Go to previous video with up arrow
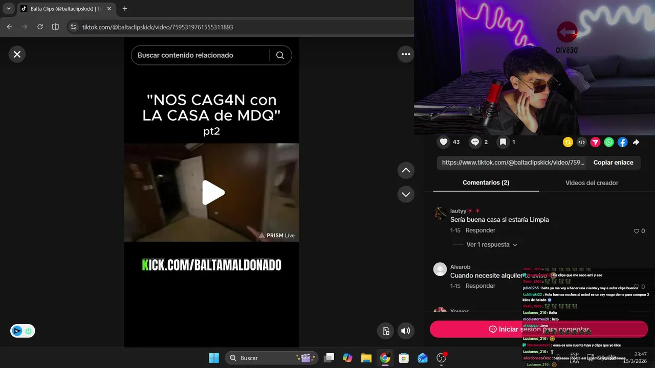The width and height of the screenshot is (655, 368). pyautogui.click(x=406, y=170)
